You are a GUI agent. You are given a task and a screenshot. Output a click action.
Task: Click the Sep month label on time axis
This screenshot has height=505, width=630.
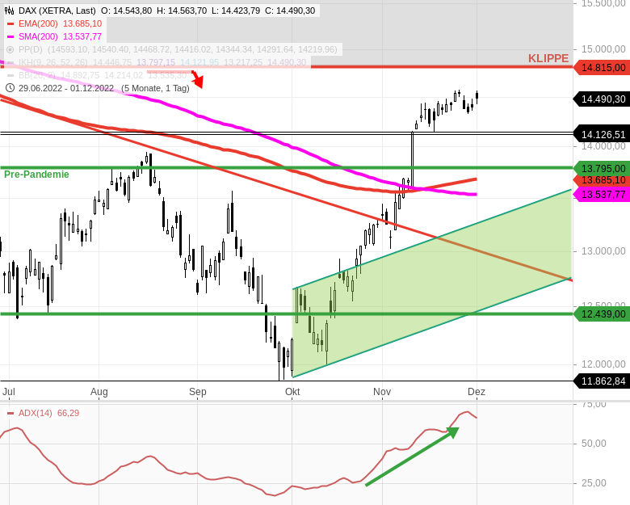click(198, 392)
